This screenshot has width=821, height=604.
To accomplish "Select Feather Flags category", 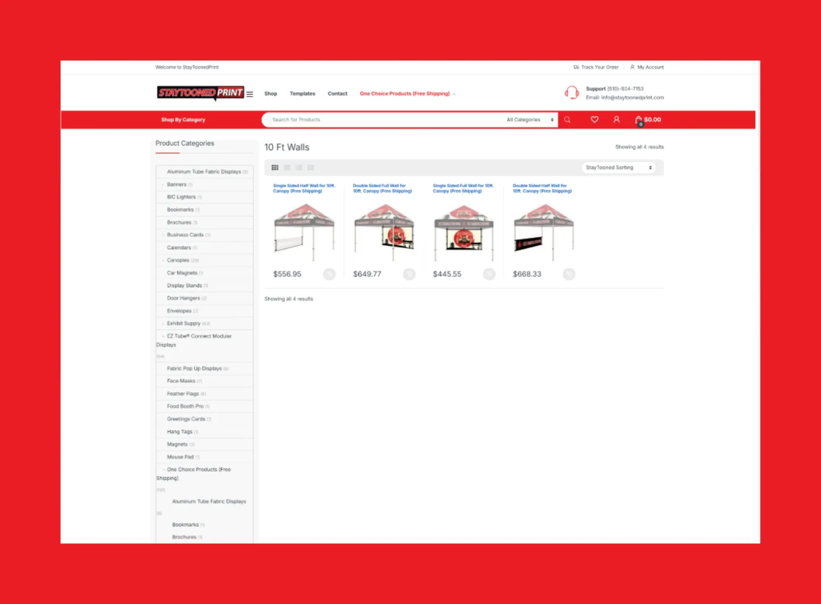I will pos(183,394).
